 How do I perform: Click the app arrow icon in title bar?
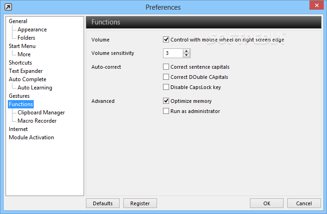(x=8, y=7)
